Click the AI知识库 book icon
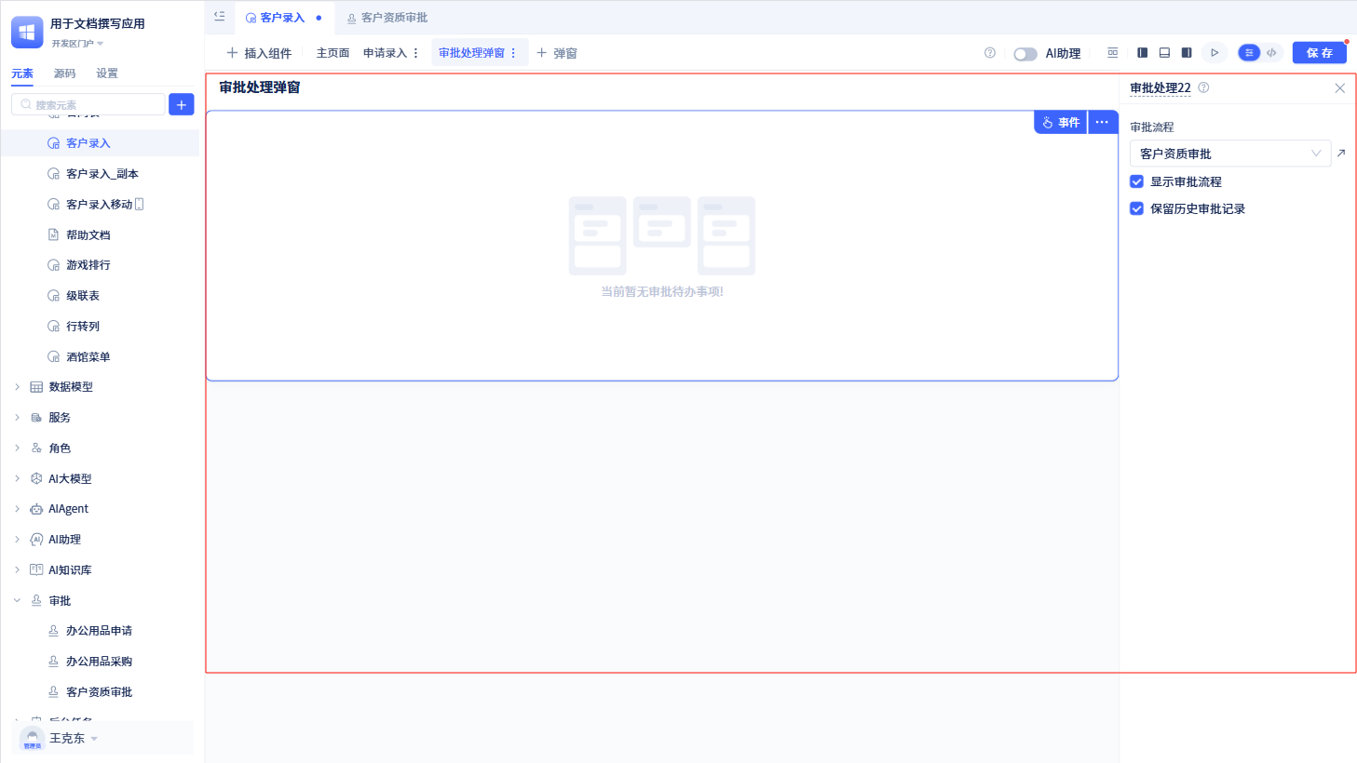Viewport: 1357px width, 763px height. pos(36,570)
